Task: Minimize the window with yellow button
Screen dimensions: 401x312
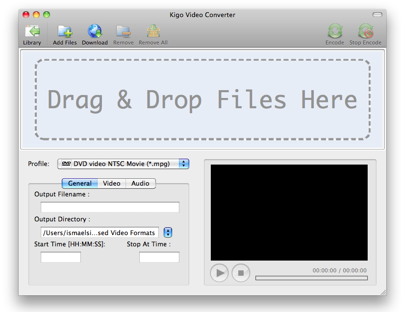Action: 36,15
